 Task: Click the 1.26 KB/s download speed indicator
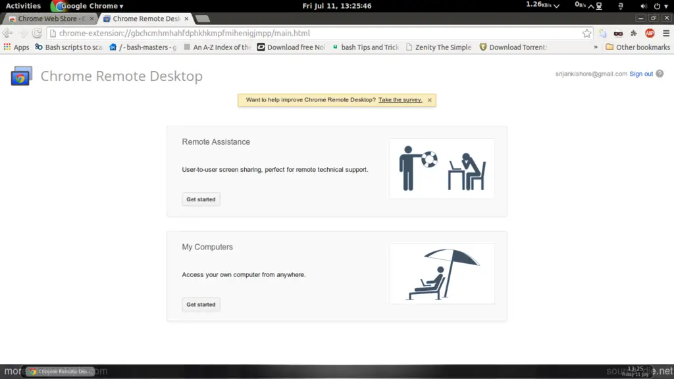542,5
